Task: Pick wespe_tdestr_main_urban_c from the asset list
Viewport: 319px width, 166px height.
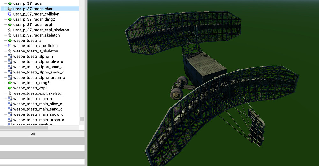Action: point(38,120)
